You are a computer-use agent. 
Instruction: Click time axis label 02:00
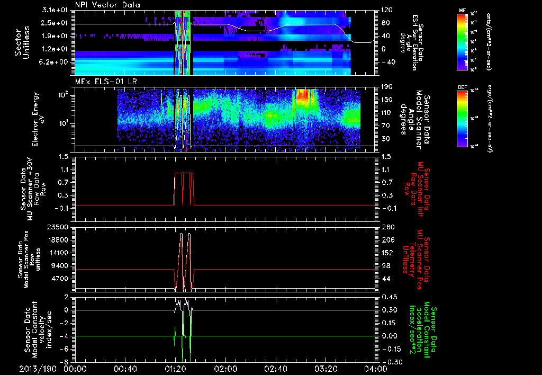coord(225,369)
